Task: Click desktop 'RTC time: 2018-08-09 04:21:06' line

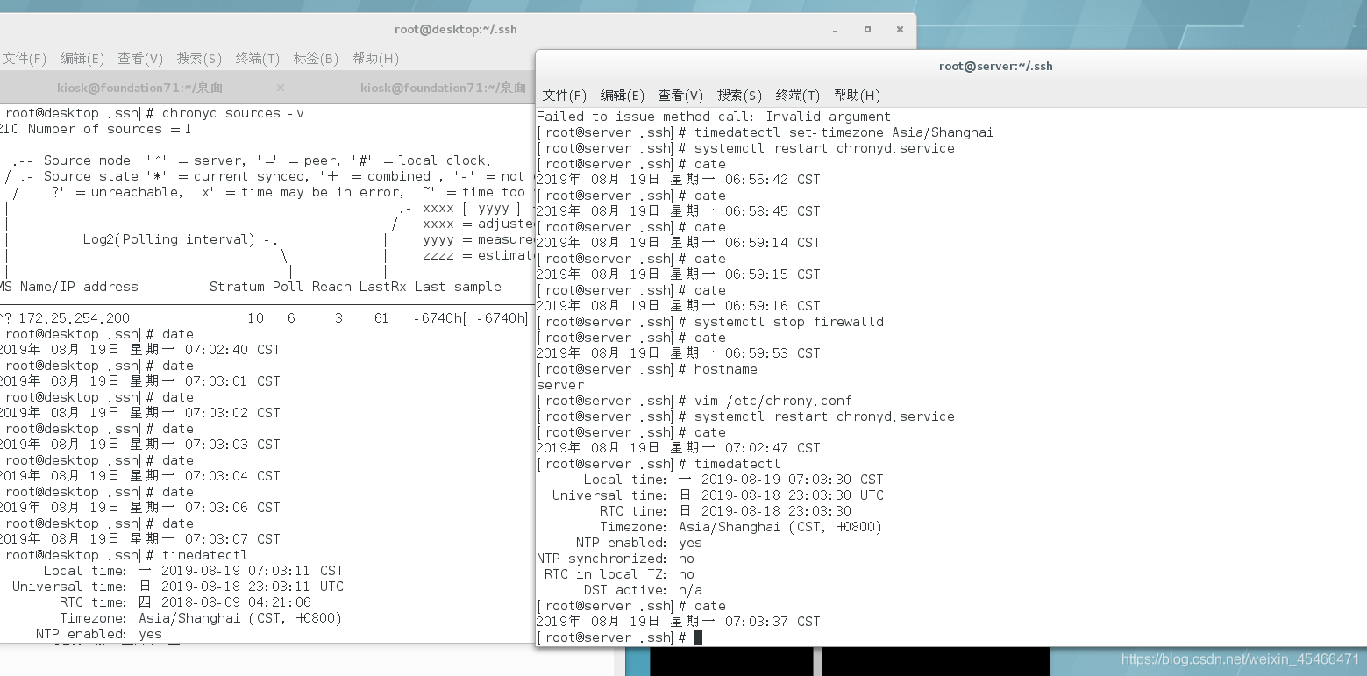Action: click(x=185, y=602)
